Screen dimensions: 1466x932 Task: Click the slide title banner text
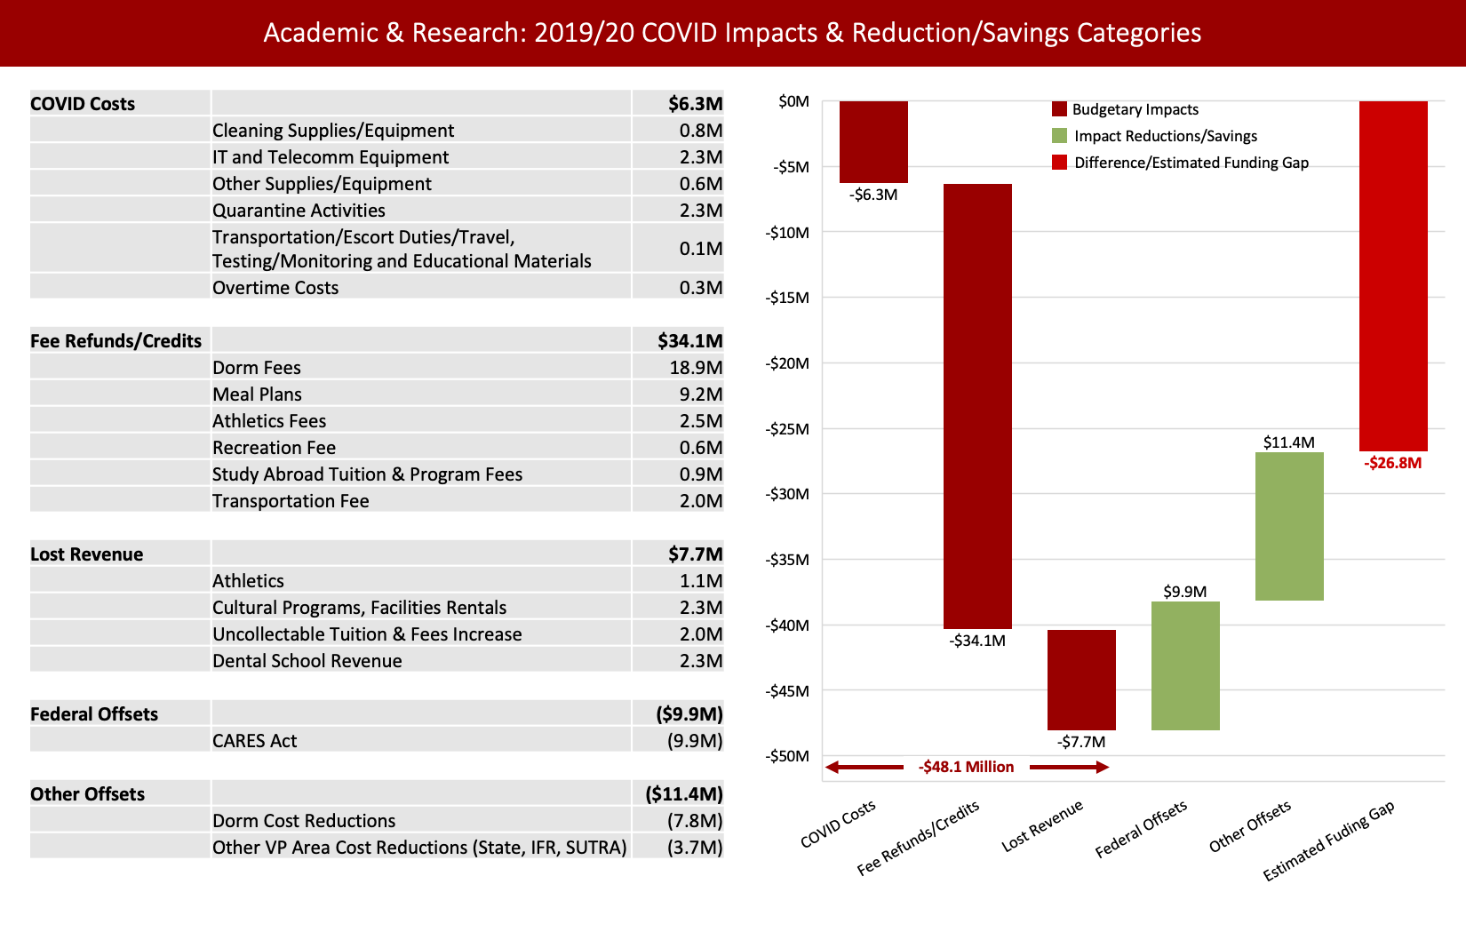pyautogui.click(x=731, y=32)
